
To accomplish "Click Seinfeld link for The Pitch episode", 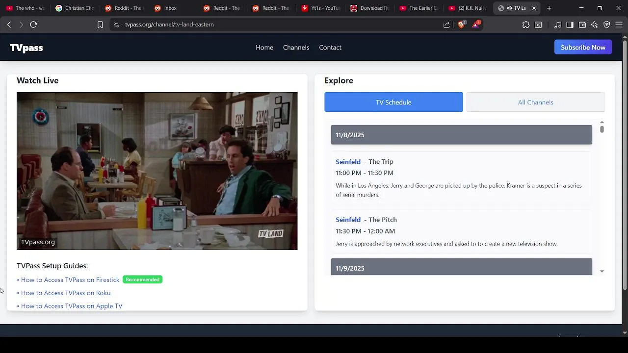I will tap(348, 220).
